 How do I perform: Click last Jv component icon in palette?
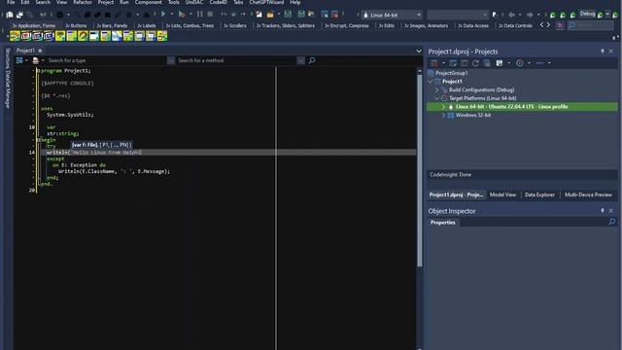(162, 37)
